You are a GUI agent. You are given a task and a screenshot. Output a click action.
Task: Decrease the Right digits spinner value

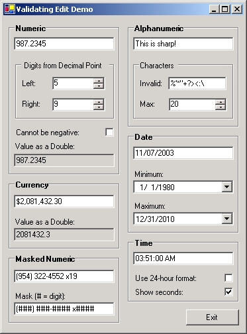99,107
